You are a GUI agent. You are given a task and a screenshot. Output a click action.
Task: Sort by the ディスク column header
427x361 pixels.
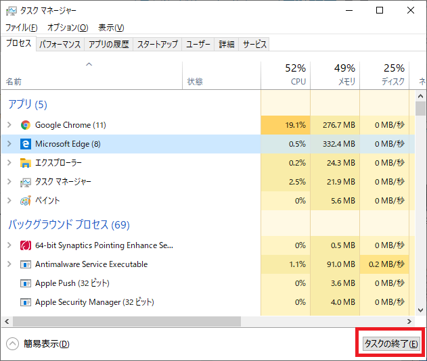tap(384, 75)
